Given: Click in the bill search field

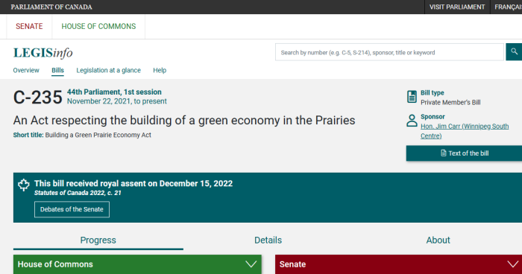Looking at the screenshot, I should pos(389,52).
